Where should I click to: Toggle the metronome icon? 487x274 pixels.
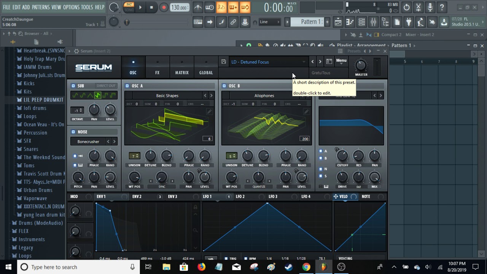pyautogui.click(x=198, y=7)
